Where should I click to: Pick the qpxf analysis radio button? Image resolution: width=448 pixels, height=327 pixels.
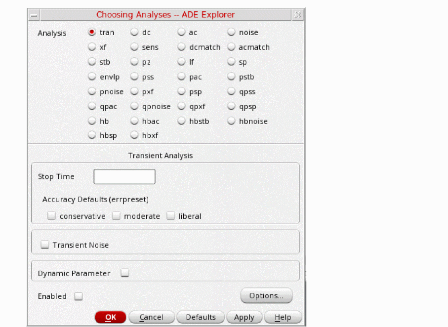coord(181,106)
